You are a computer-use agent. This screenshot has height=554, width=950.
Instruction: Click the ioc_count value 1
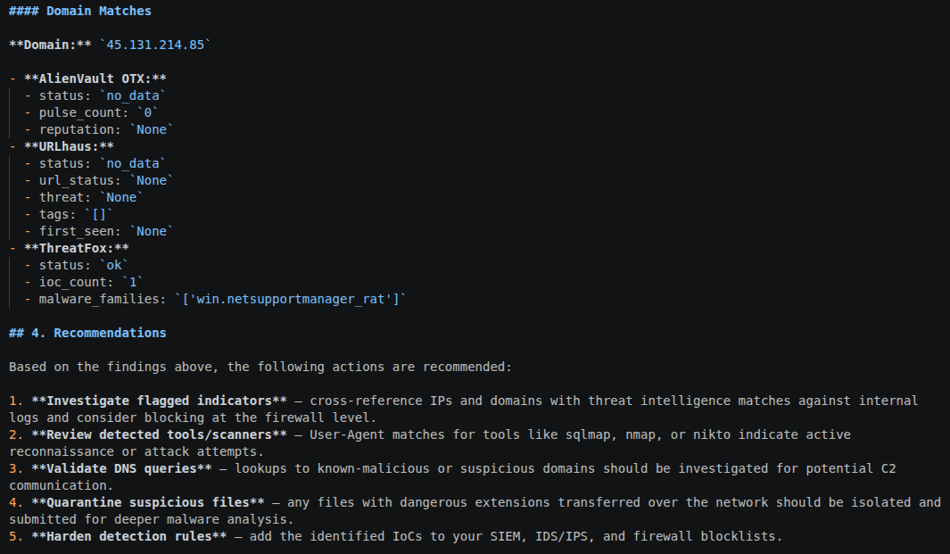(x=132, y=283)
